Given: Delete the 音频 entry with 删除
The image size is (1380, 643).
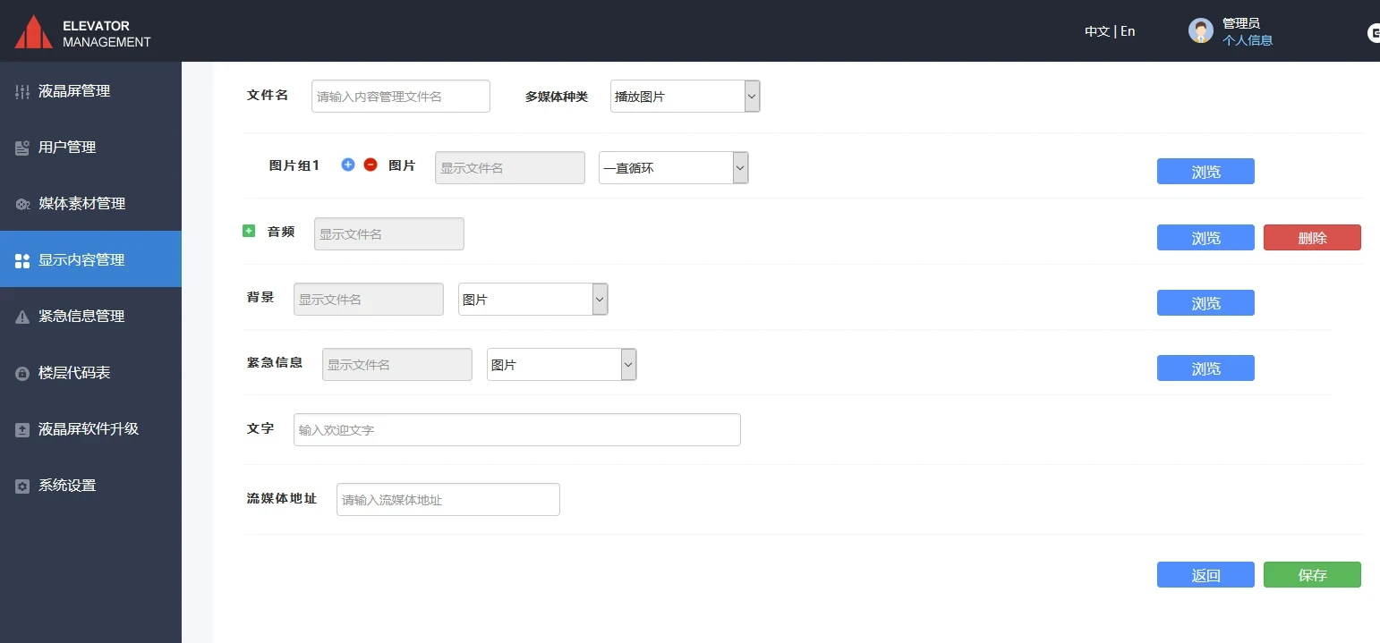Looking at the screenshot, I should (x=1312, y=238).
